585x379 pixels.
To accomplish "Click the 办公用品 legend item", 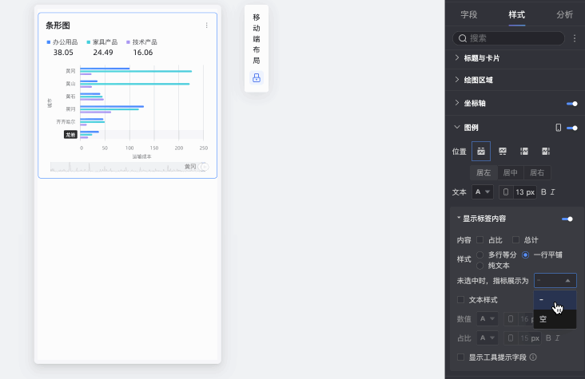I will point(62,42).
